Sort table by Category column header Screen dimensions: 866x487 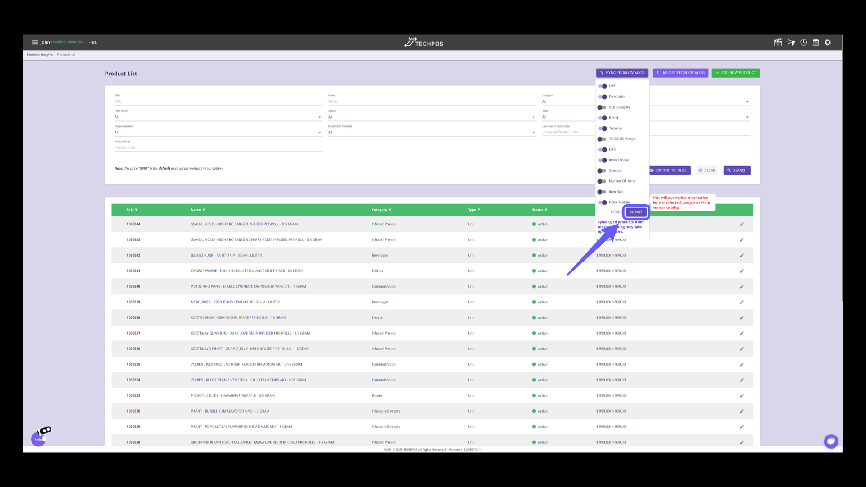pos(381,210)
